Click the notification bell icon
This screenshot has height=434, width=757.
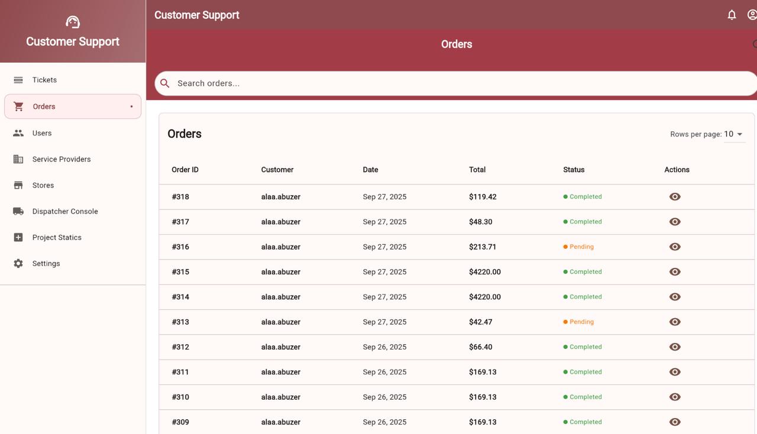click(732, 15)
